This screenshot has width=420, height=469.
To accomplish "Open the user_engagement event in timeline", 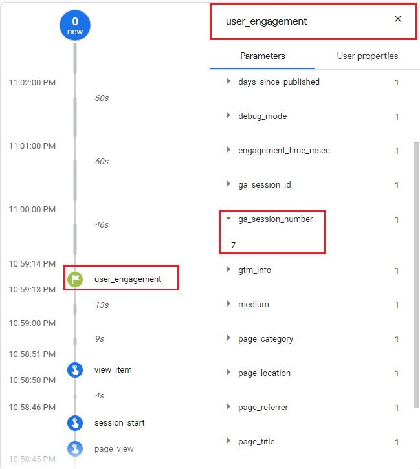I will point(127,279).
